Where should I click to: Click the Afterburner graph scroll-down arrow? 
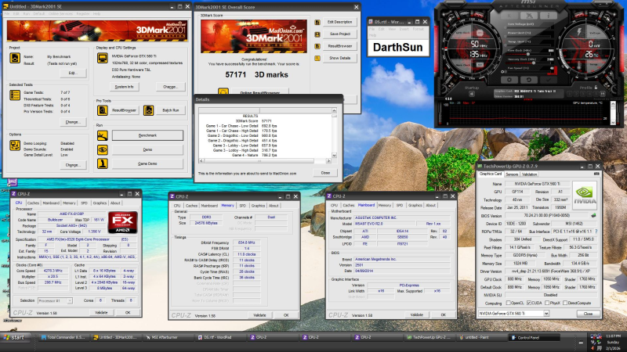pos(613,123)
